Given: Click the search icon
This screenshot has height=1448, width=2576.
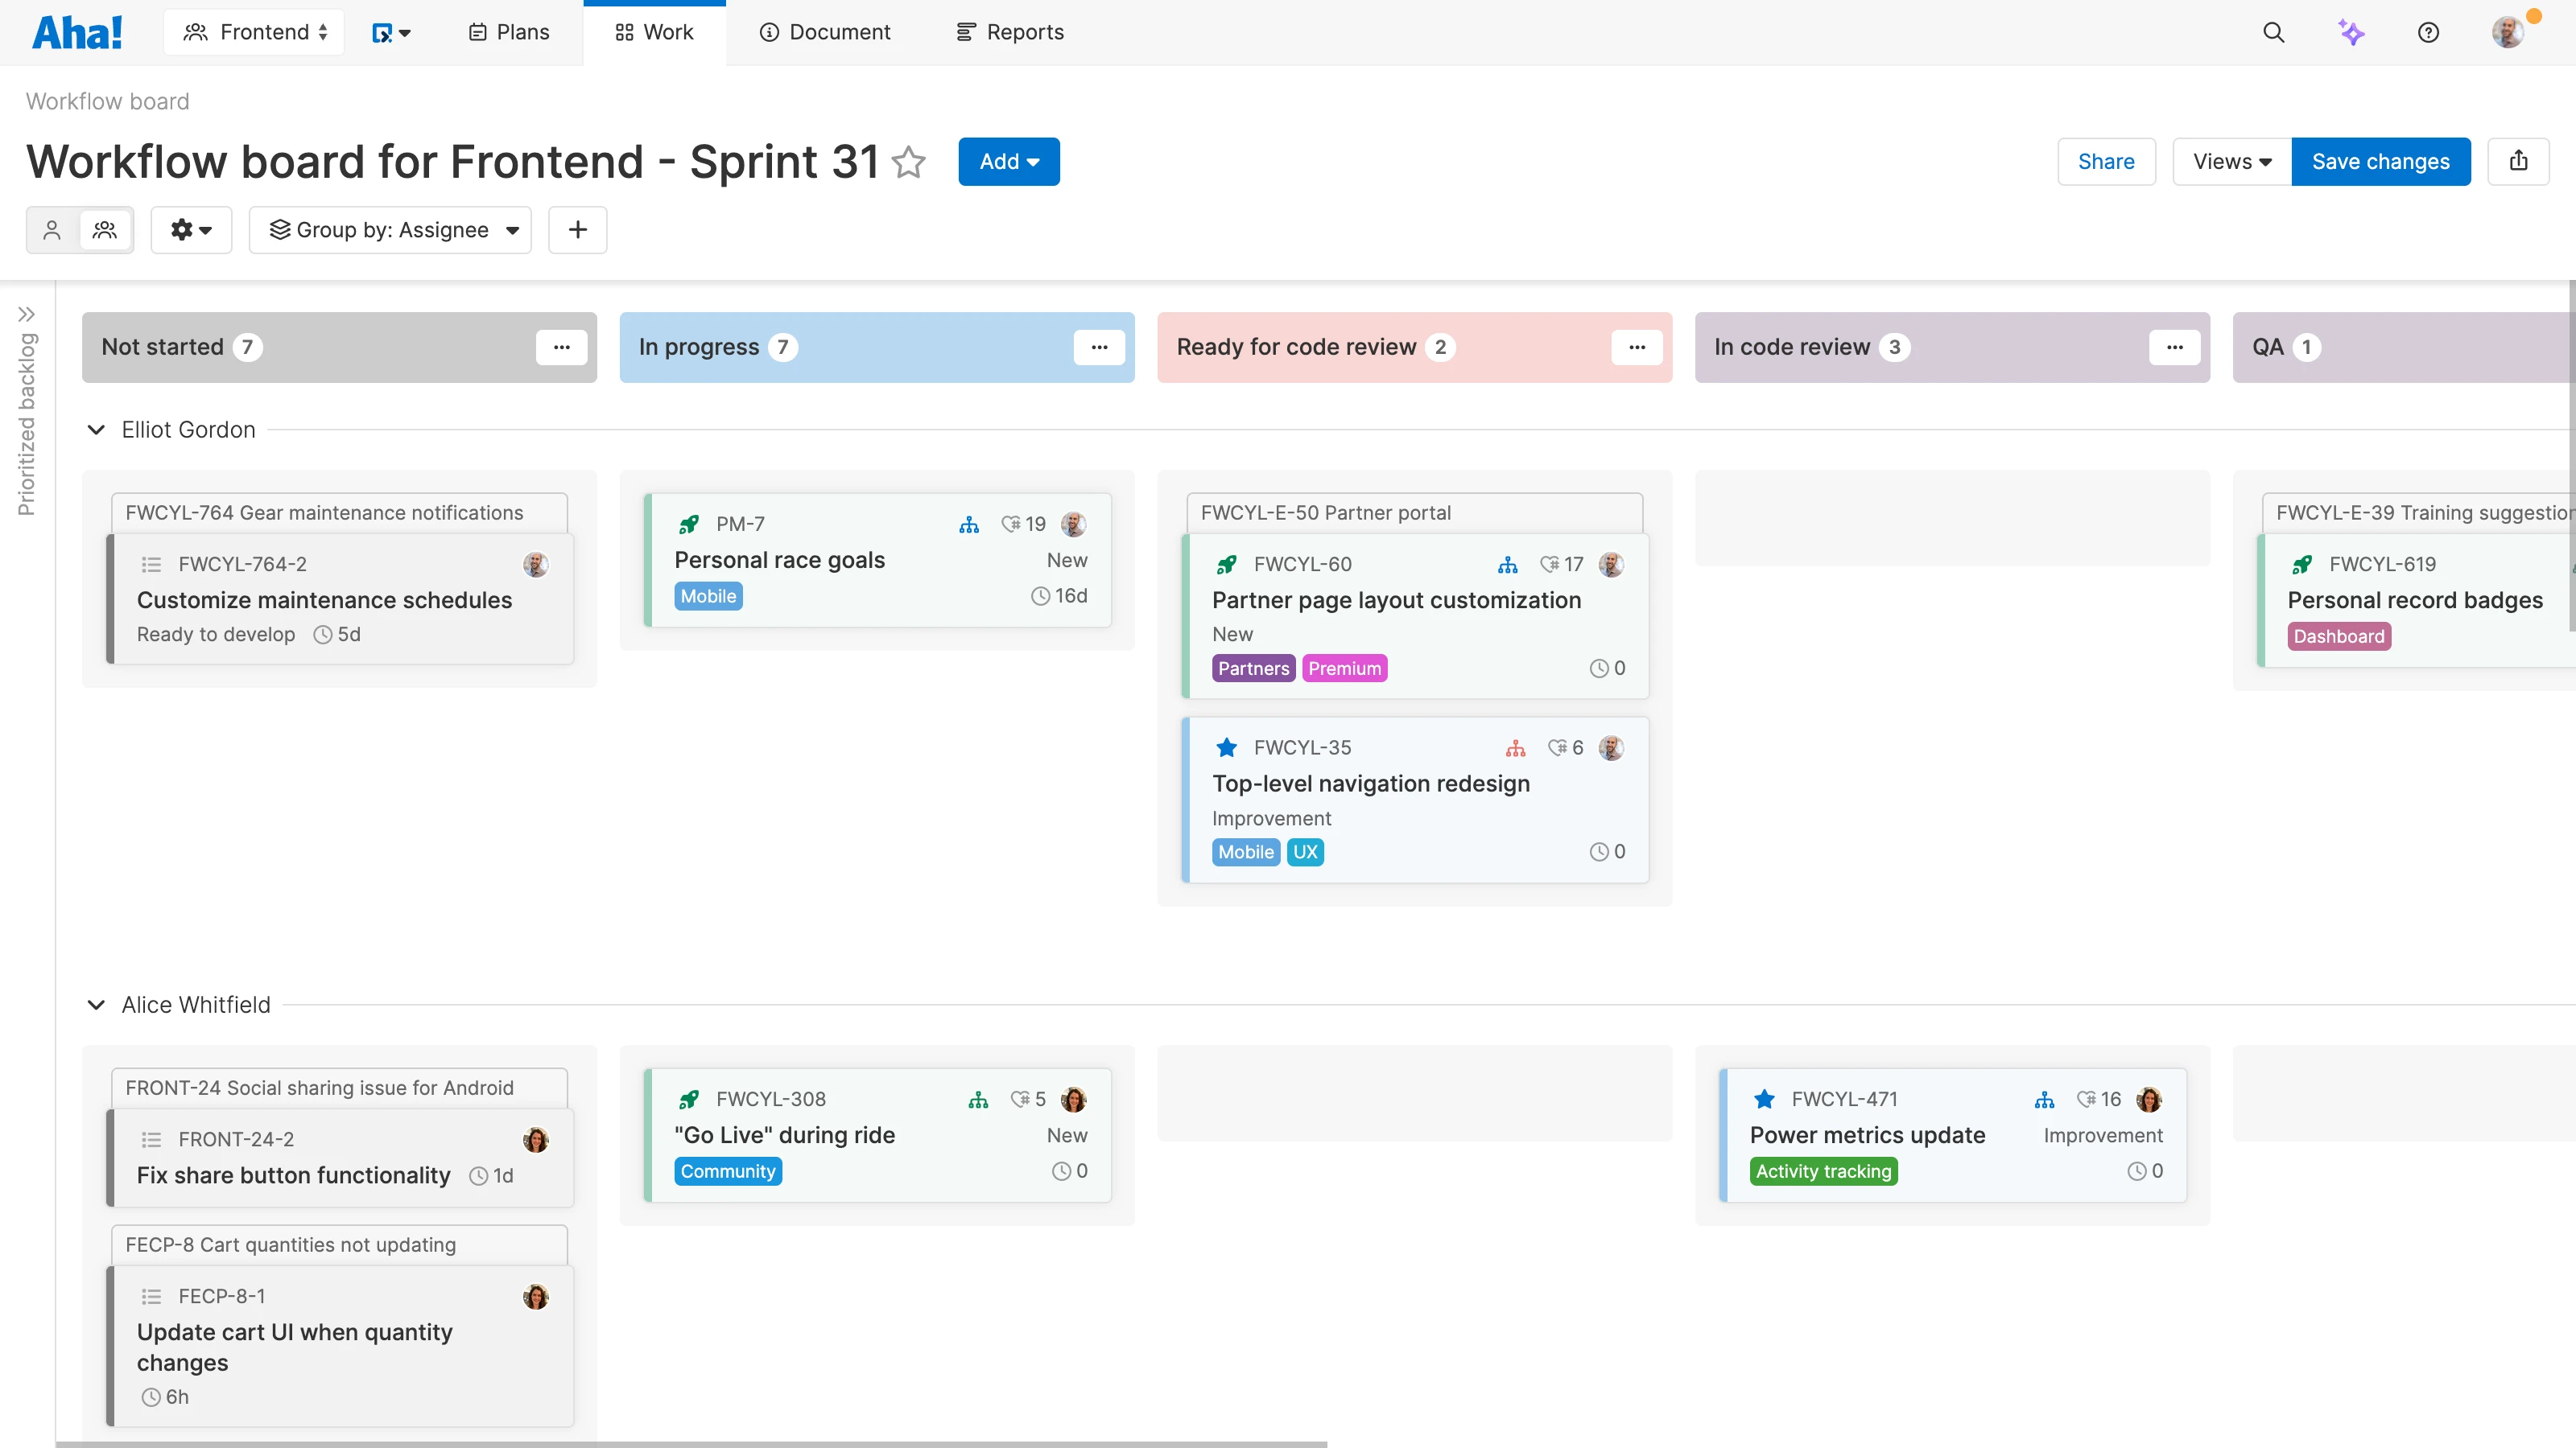Looking at the screenshot, I should click(x=2274, y=32).
